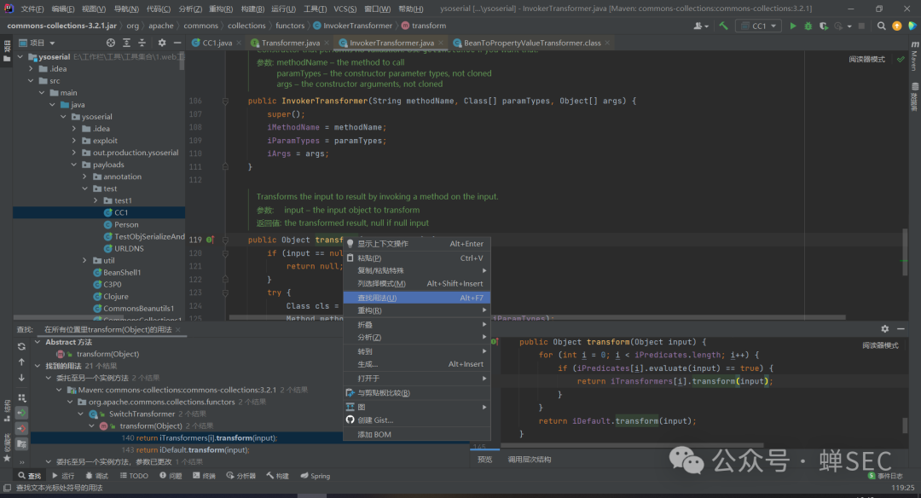921x498 pixels.
Task: Toggle 阅读器模式 reader mode in upper editor
Action: click(x=866, y=60)
